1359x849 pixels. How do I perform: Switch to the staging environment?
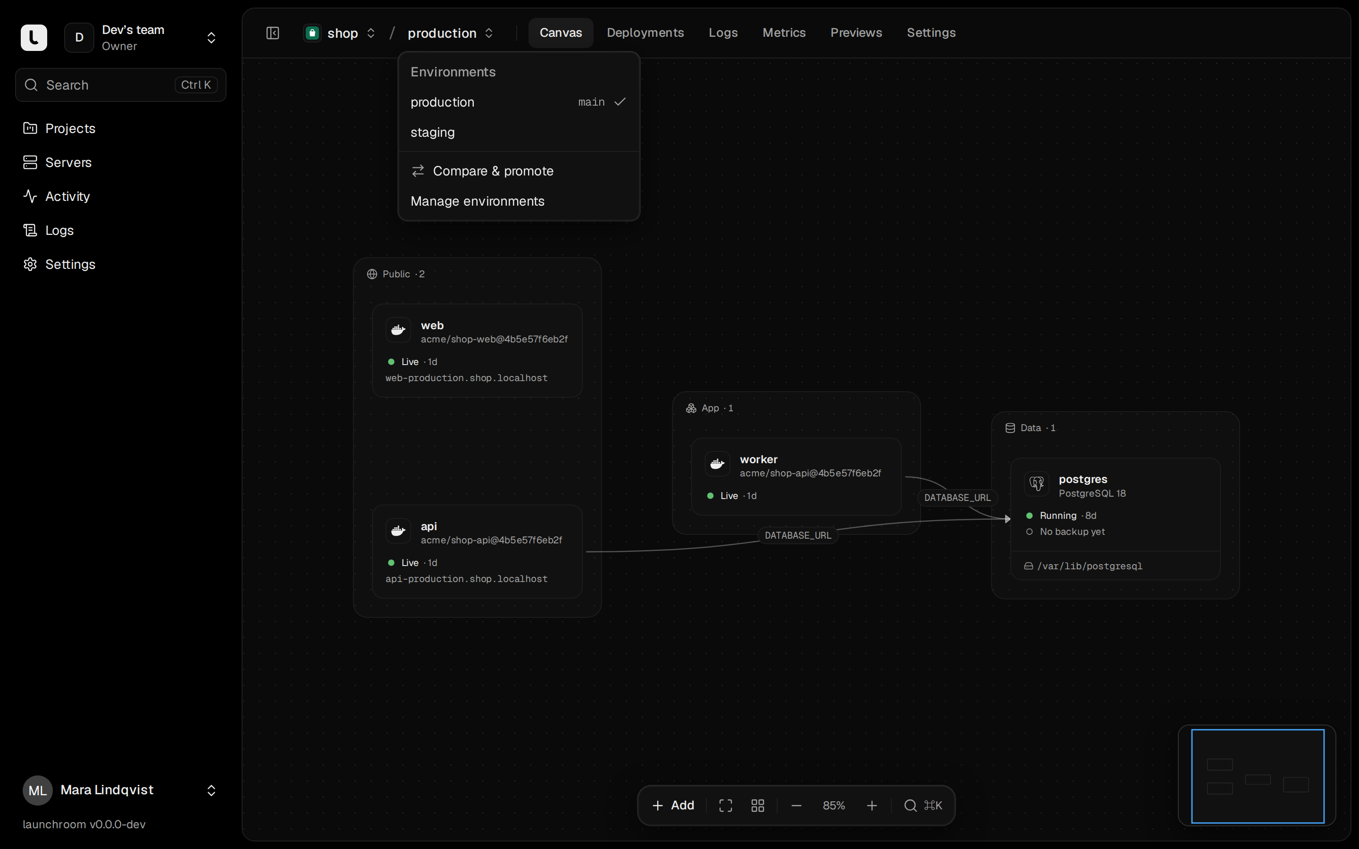(518, 133)
